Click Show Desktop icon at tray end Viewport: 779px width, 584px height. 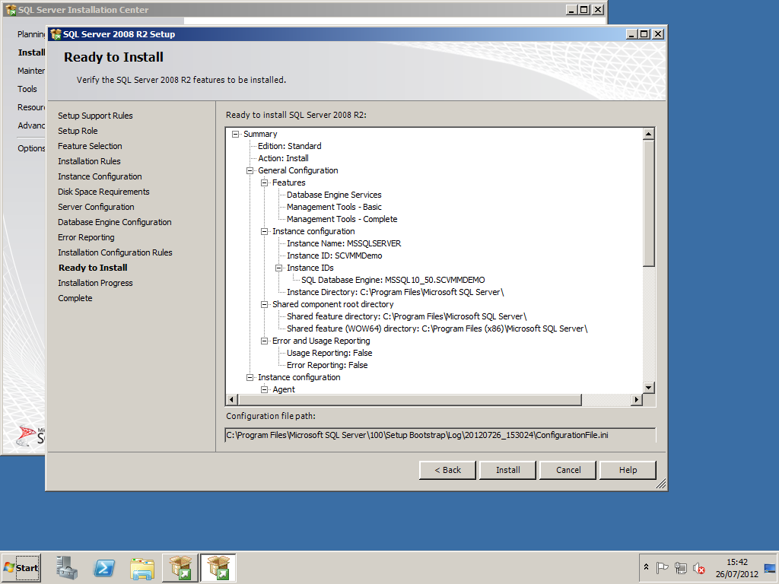click(x=770, y=567)
